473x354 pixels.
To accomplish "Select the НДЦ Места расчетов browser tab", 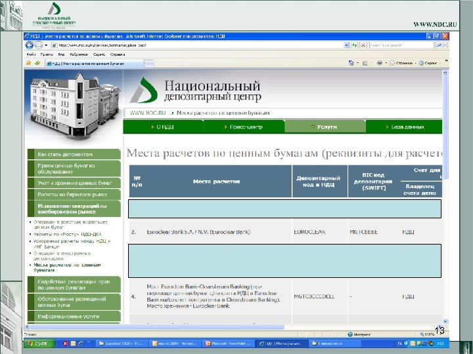I will (95, 64).
